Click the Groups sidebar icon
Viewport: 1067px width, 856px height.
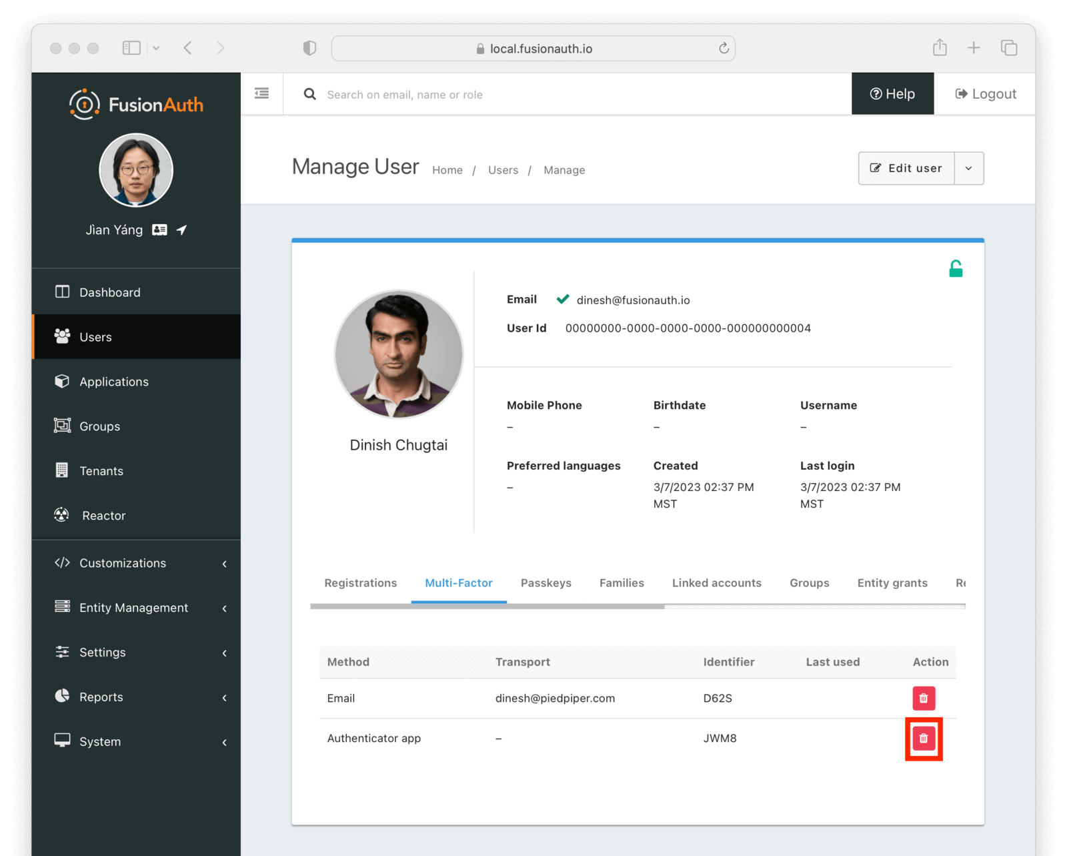[62, 426]
